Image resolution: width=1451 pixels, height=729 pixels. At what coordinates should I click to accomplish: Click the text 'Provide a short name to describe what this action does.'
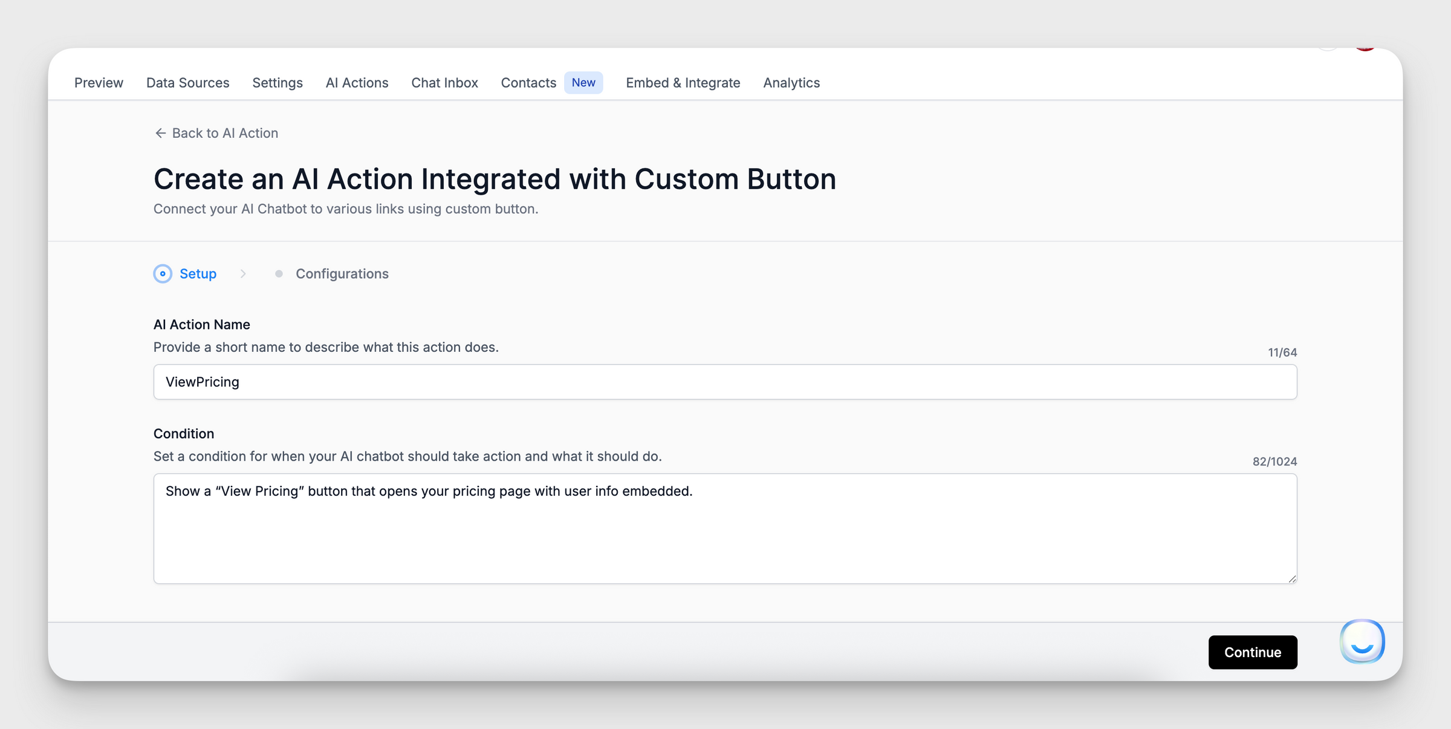(326, 348)
